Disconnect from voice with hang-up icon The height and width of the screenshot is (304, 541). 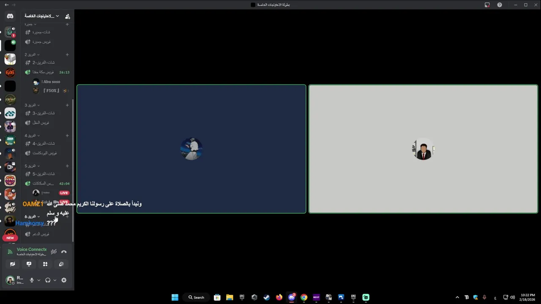coord(64,252)
